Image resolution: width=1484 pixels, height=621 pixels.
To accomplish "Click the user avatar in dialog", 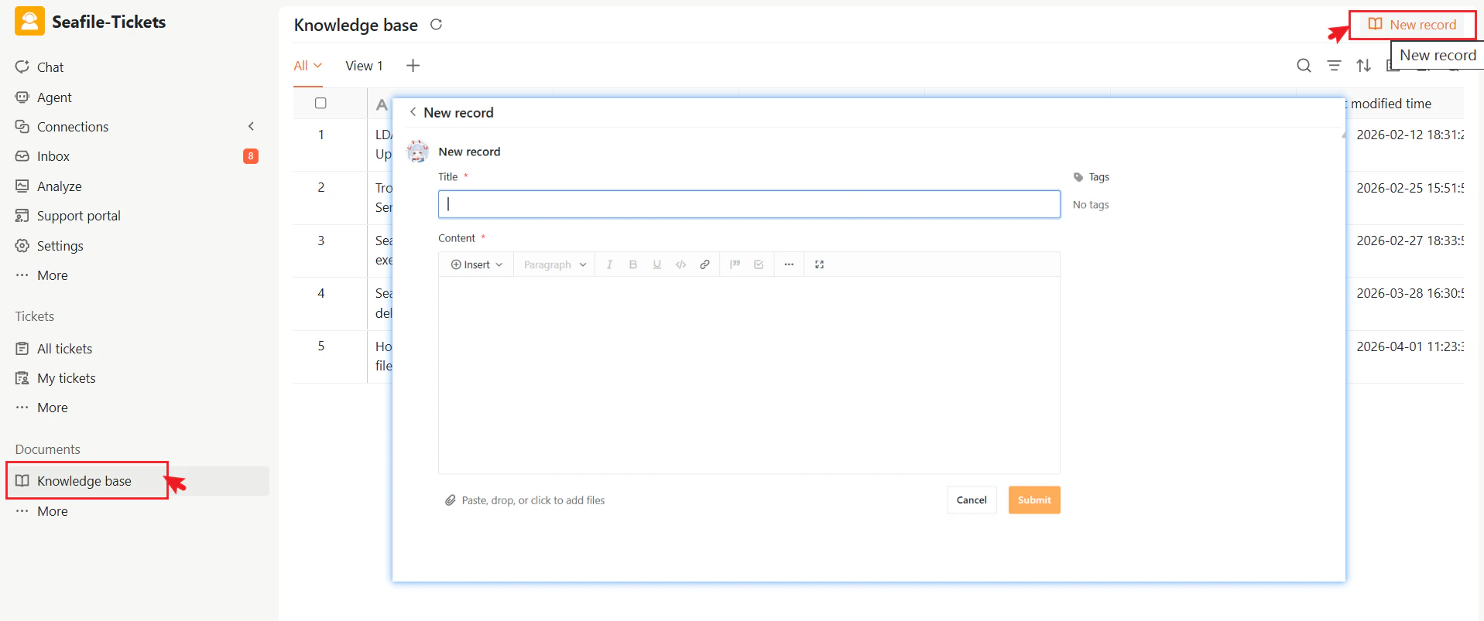I will pos(418,152).
